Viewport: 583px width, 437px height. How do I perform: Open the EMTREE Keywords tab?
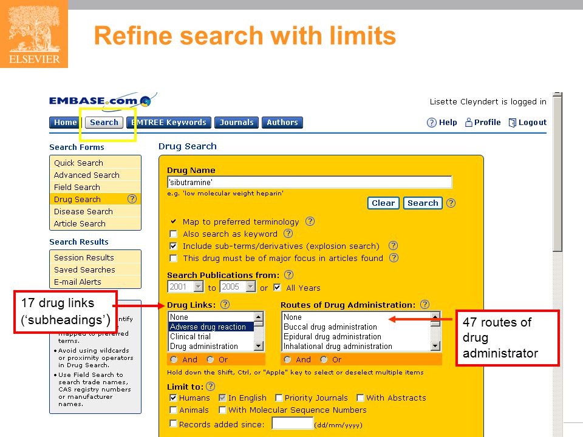tap(169, 122)
